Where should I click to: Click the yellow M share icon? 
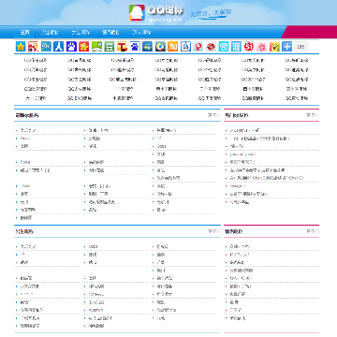[274, 47]
